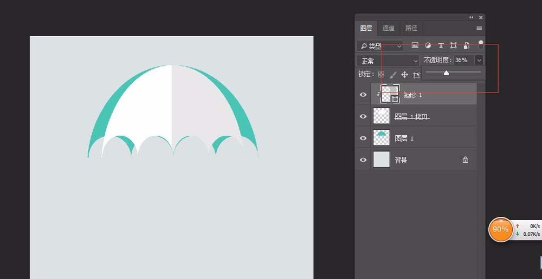Hide the 矩形 1 layer

tap(364, 95)
